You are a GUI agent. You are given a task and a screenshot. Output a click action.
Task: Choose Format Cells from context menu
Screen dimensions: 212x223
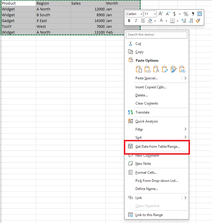tap(146, 173)
